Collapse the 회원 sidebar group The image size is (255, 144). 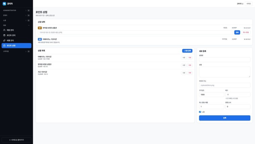tap(16, 25)
